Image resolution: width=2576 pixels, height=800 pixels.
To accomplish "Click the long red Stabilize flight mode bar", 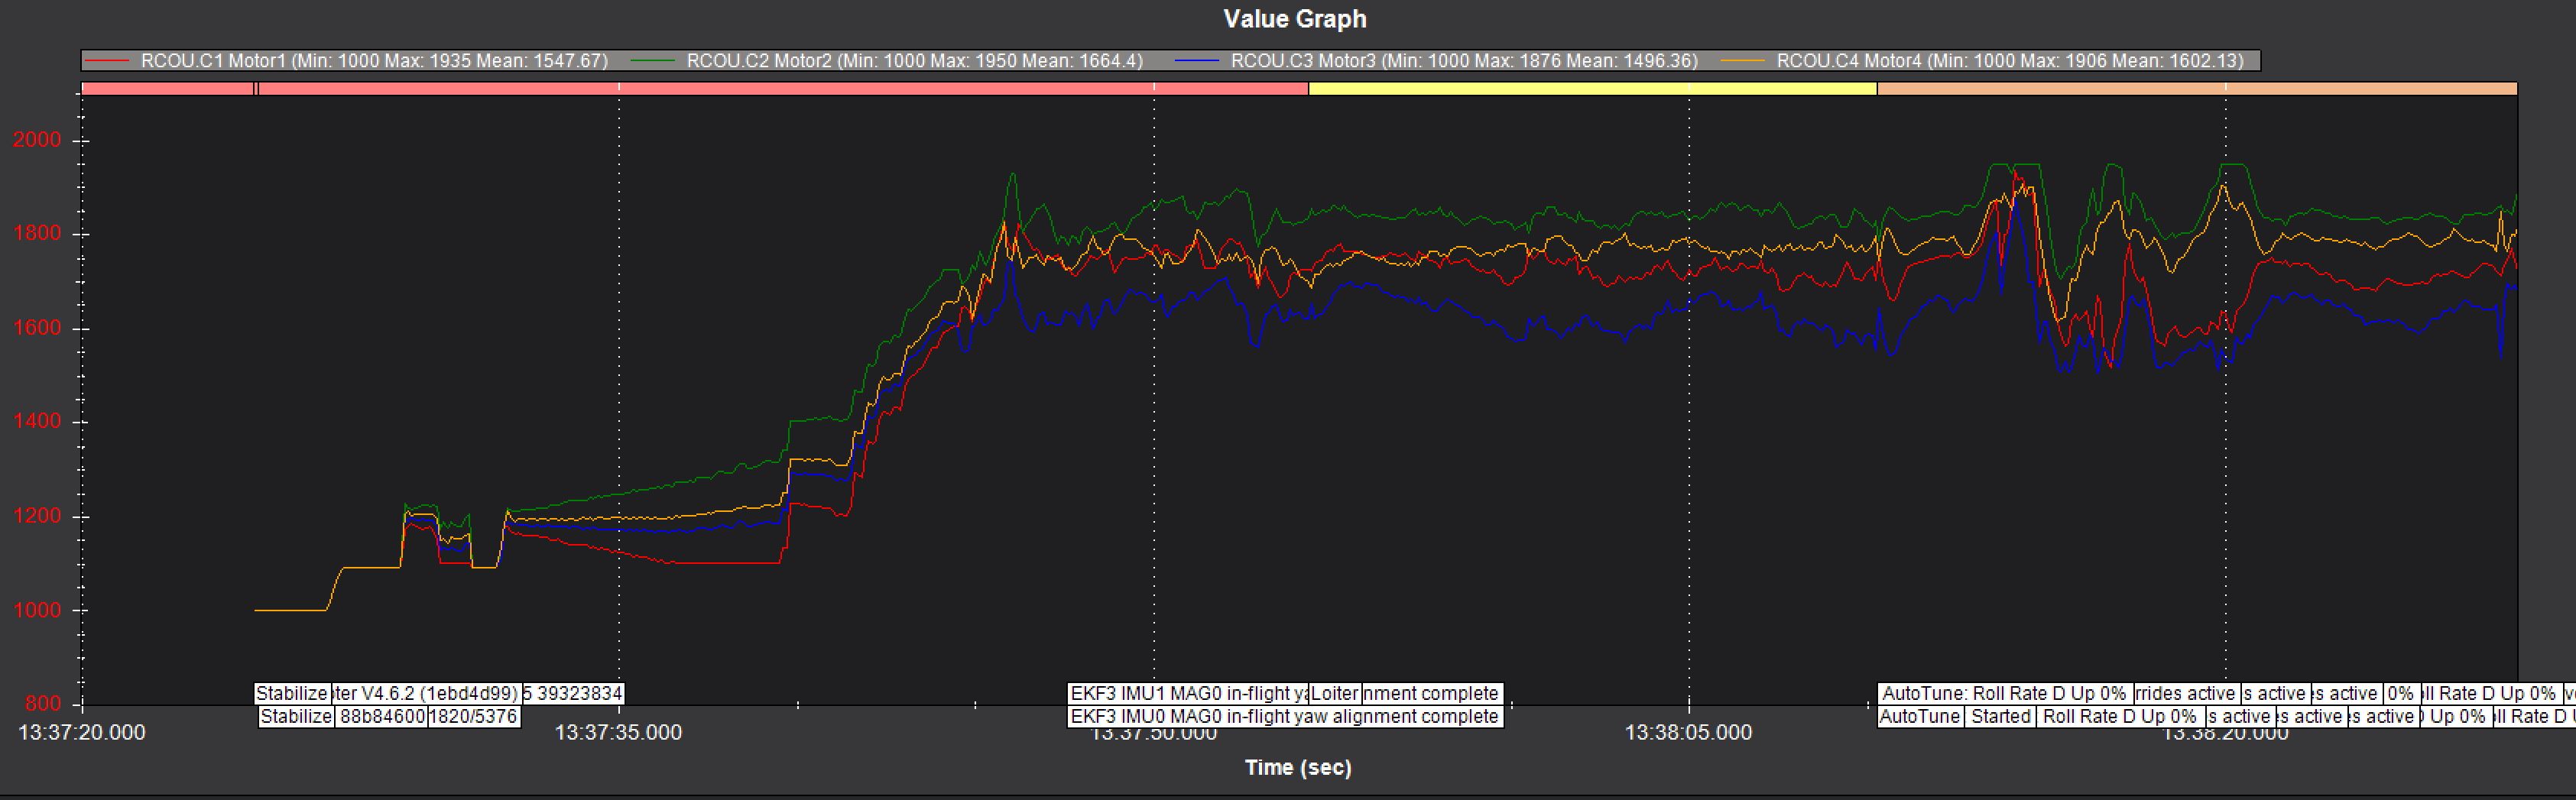I will coord(782,89).
